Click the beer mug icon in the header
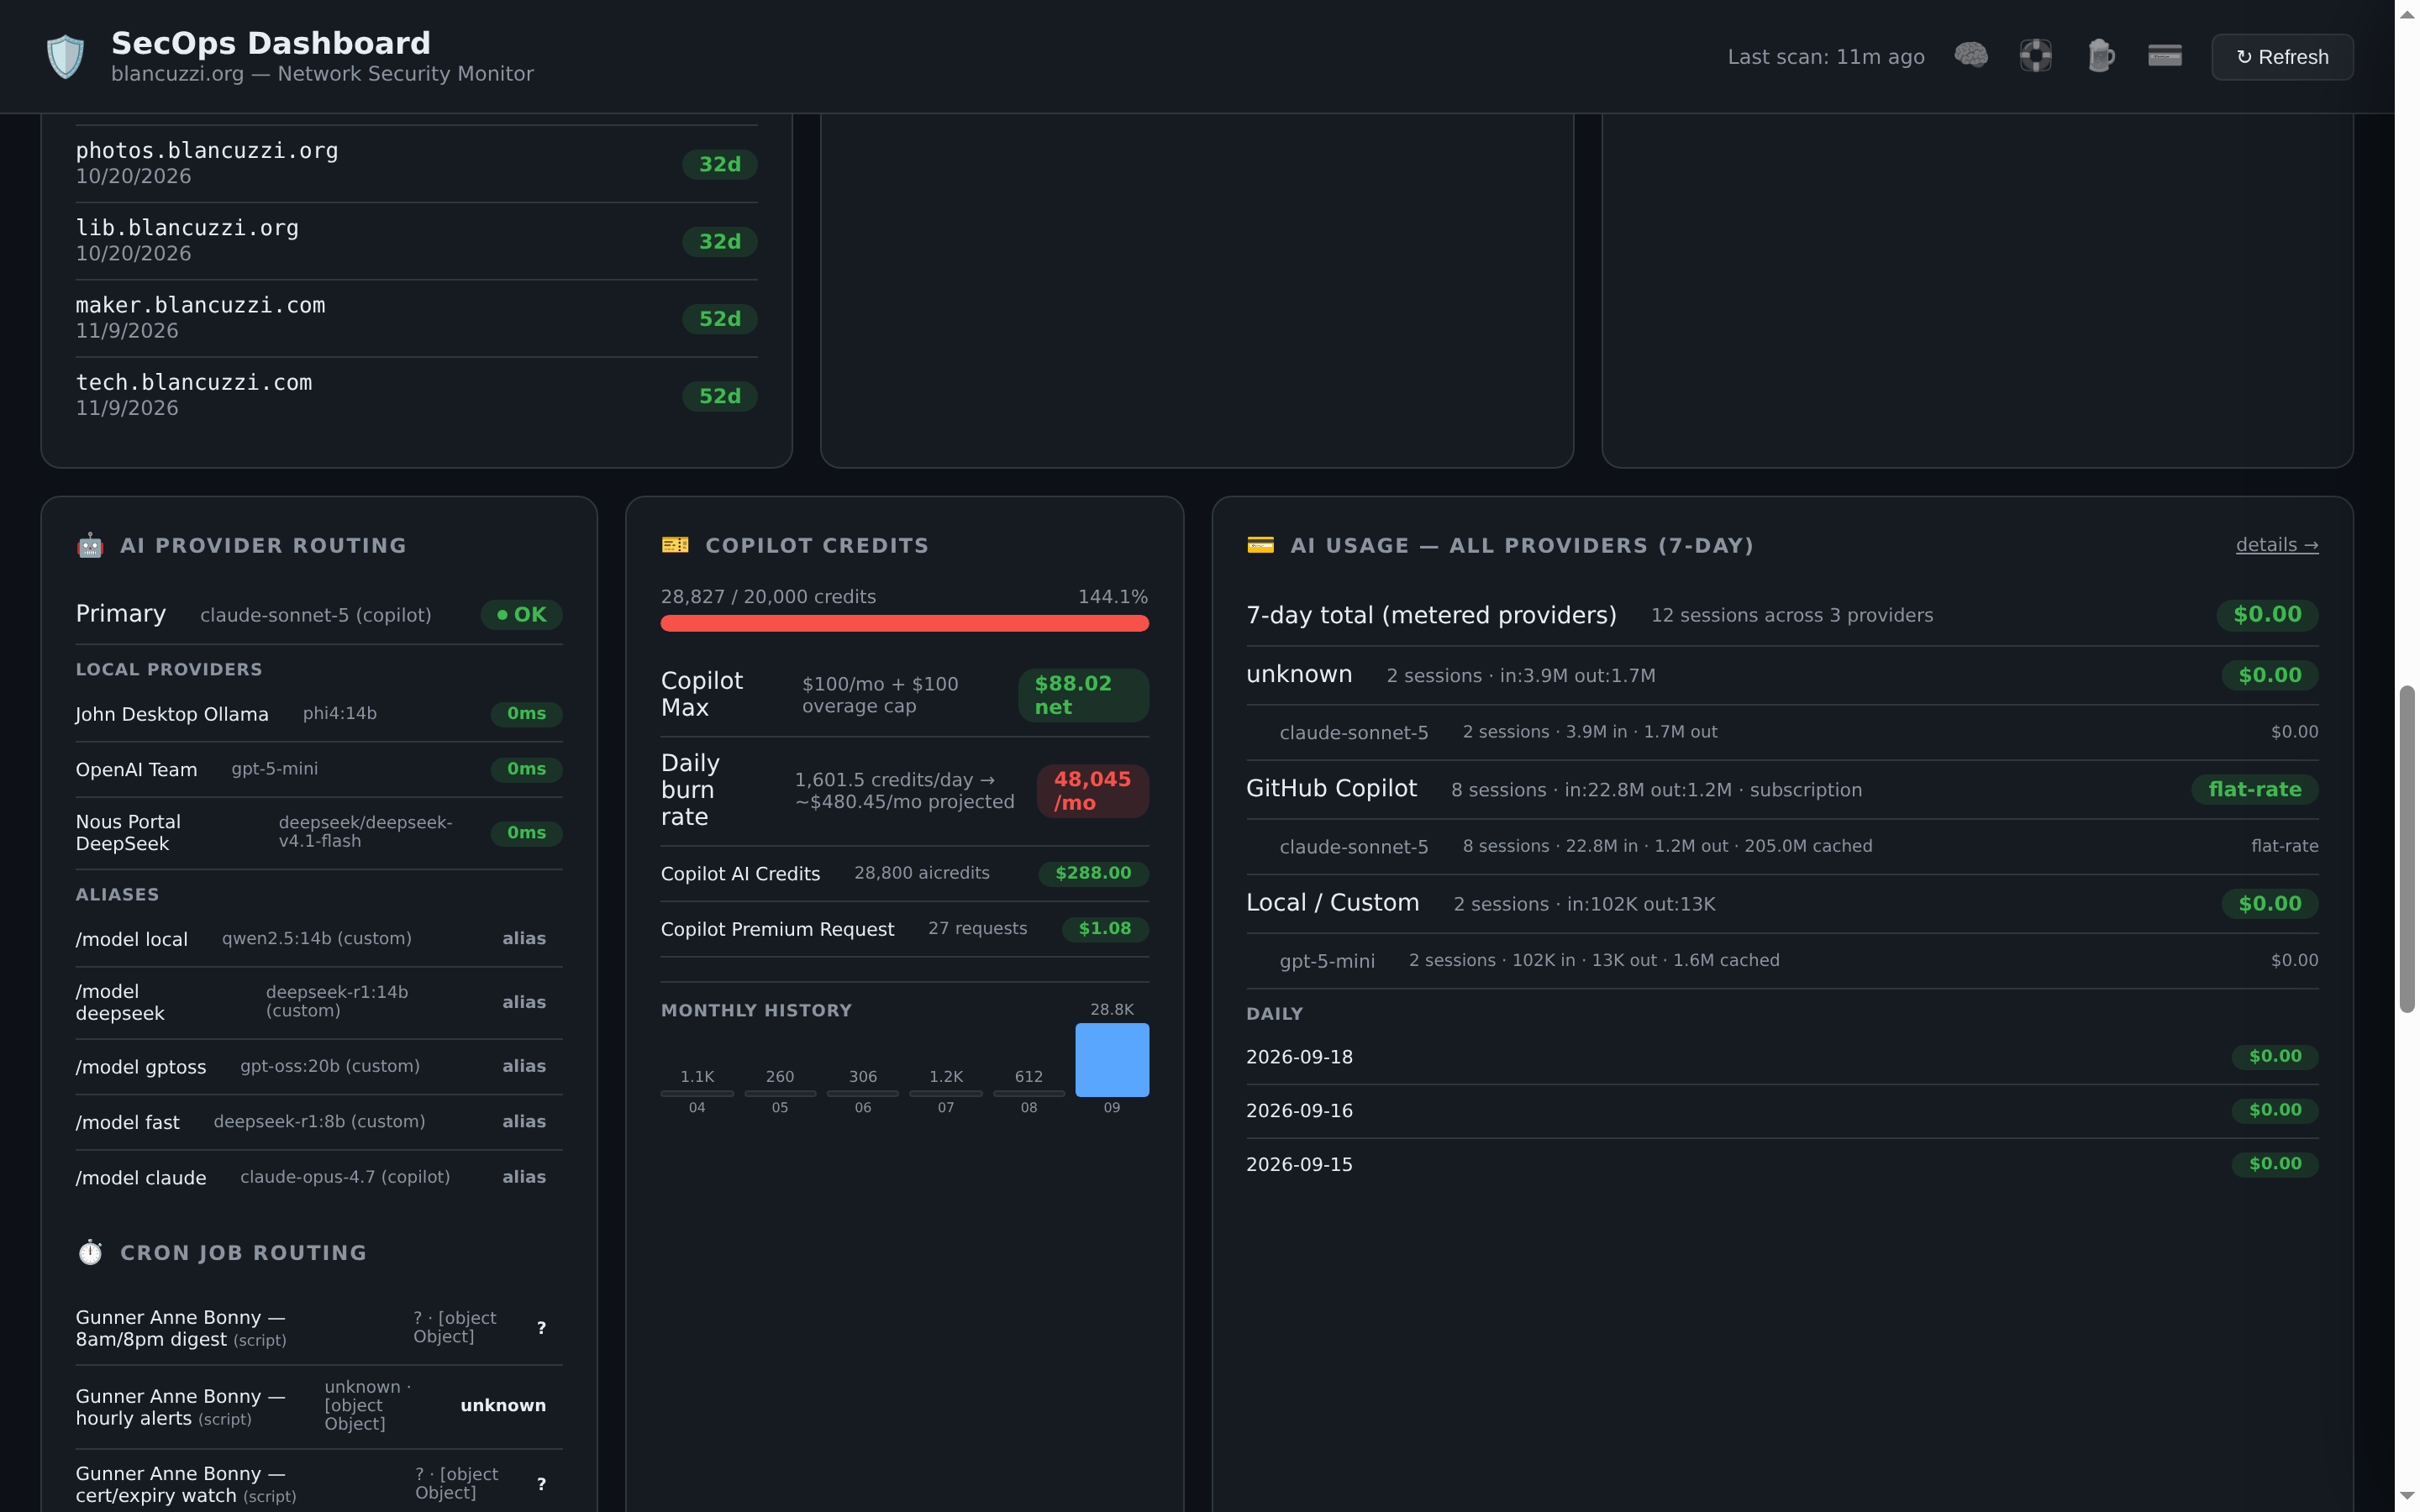 (x=2100, y=56)
